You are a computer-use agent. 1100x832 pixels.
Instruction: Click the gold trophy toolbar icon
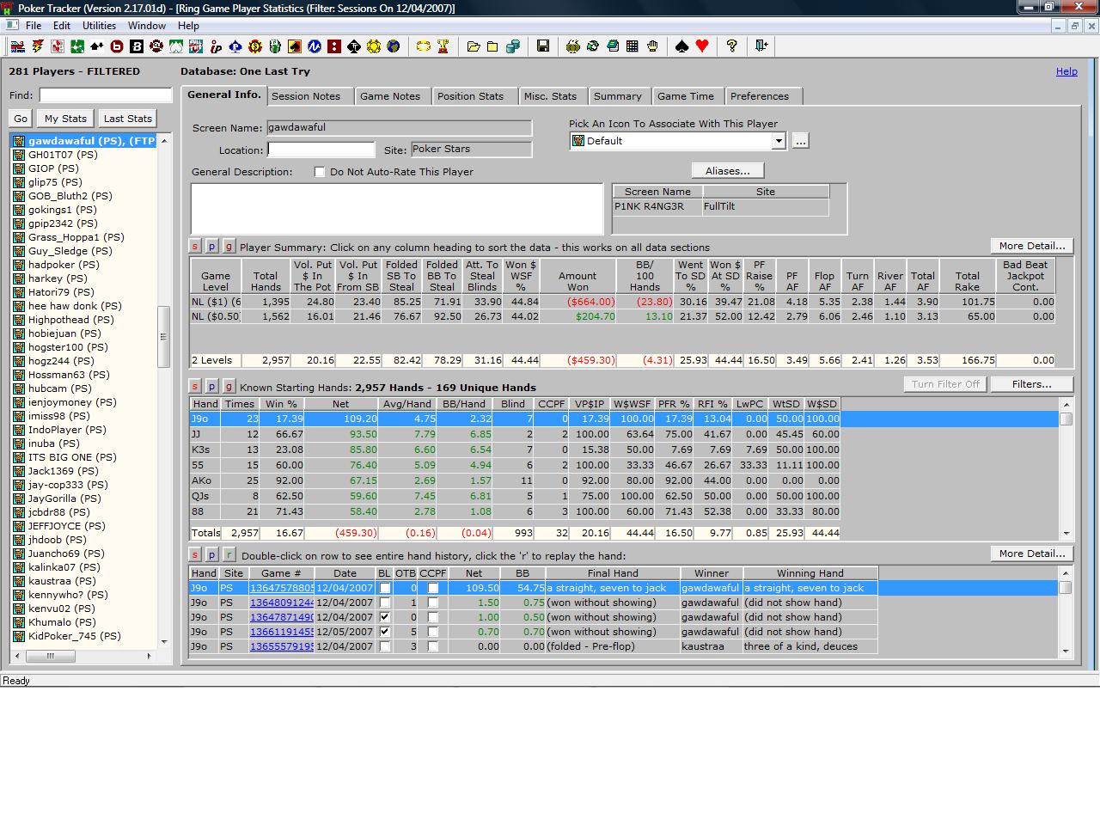443,46
